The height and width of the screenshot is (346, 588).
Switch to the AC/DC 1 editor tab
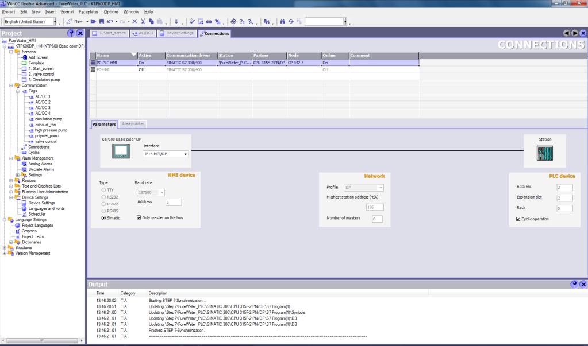[x=143, y=33]
